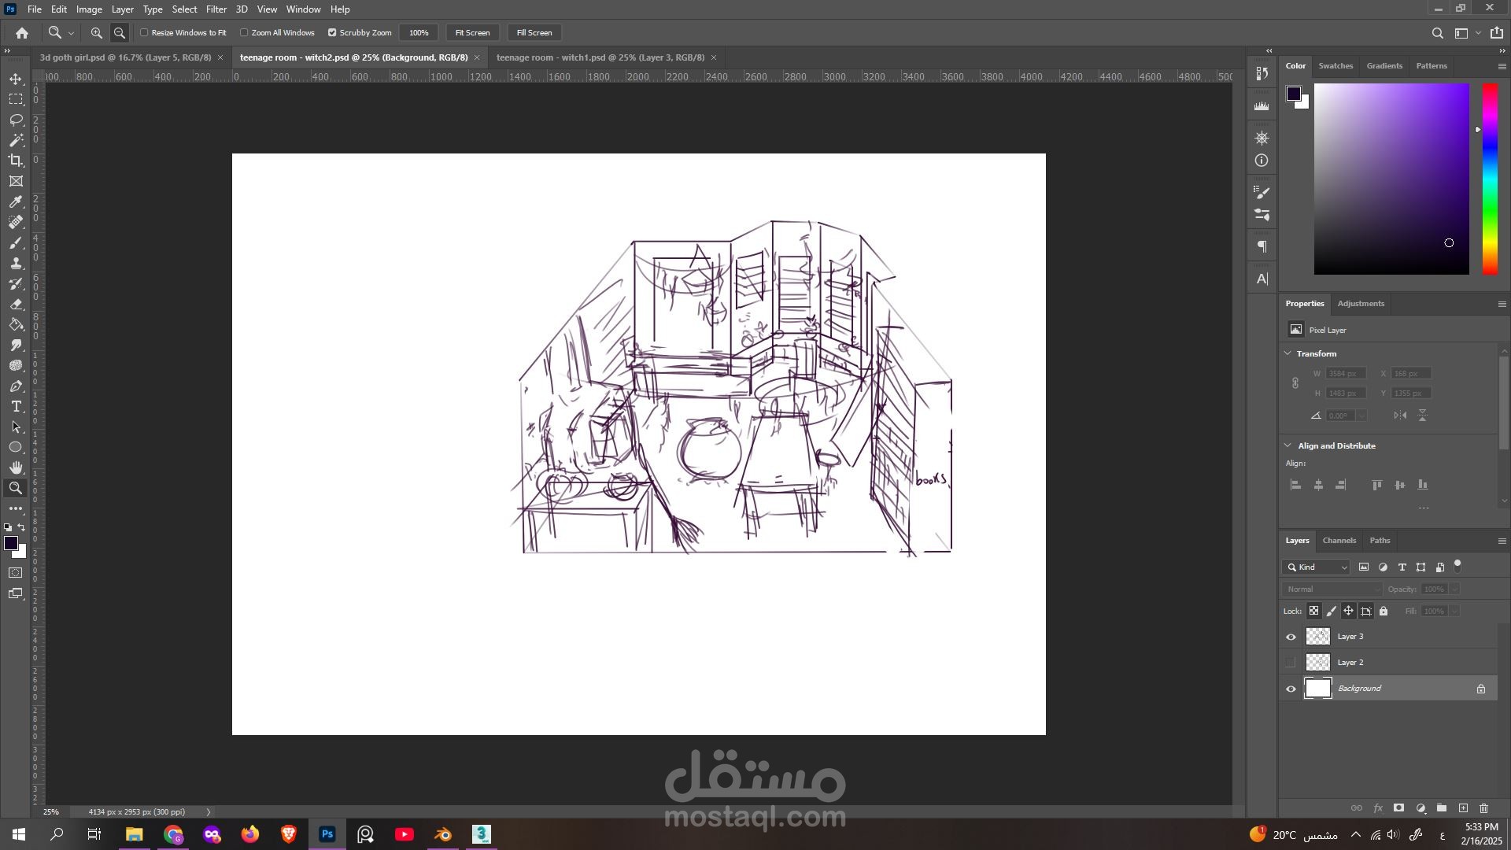Select the Paint Bucket tool
The width and height of the screenshot is (1511, 850).
[x=16, y=325]
